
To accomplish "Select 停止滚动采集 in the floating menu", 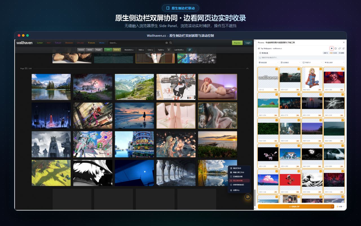I will pos(239,181).
